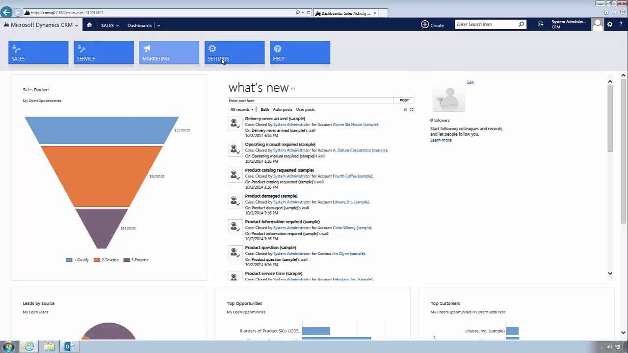Click the 1-Qualify legend entry
Image resolution: width=628 pixels, height=353 pixels.
(x=77, y=260)
